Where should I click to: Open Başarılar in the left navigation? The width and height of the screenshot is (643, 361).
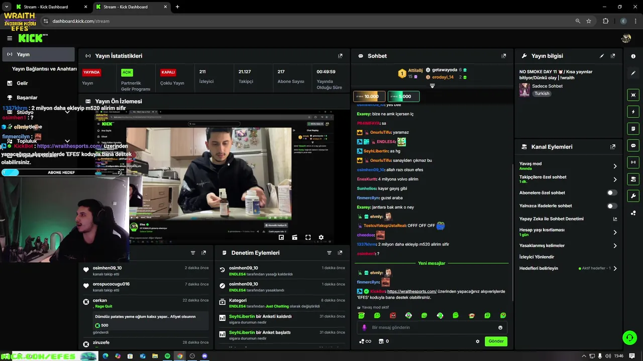[x=27, y=98]
